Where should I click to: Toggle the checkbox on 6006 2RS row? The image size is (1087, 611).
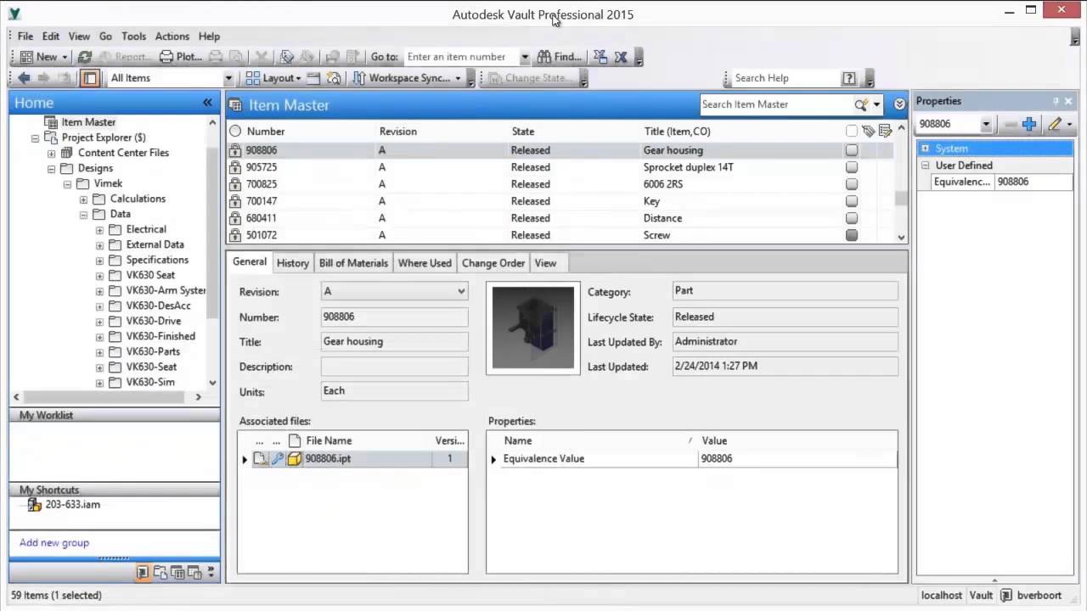click(x=852, y=184)
